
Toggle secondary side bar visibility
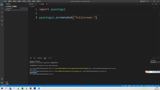(x=145, y=1)
